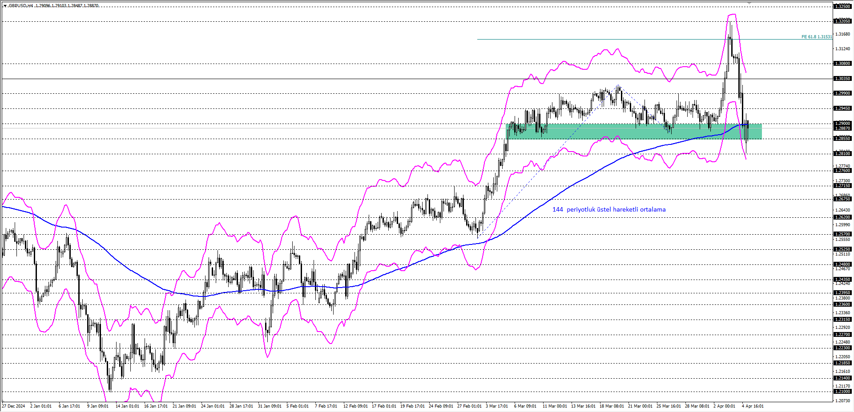Open the chart menu arrow beside GBPUSD,H4
The width and height of the screenshot is (854, 412).
click(x=4, y=6)
